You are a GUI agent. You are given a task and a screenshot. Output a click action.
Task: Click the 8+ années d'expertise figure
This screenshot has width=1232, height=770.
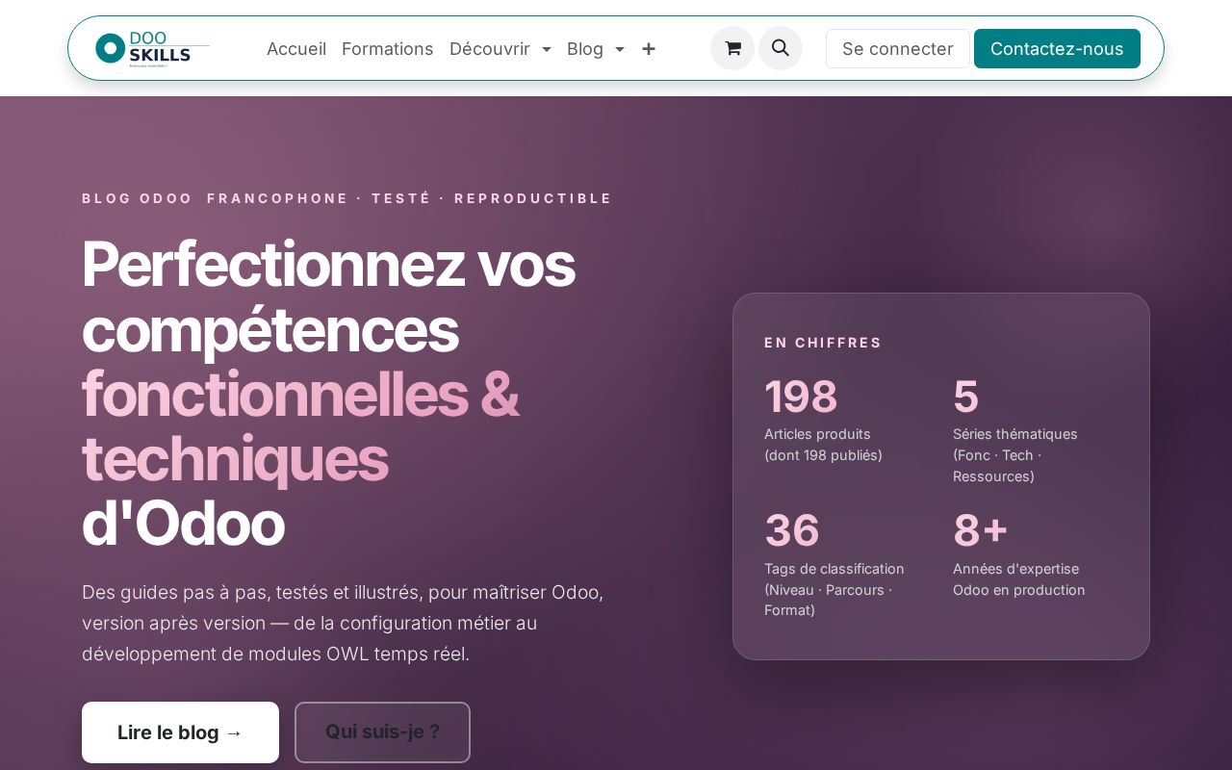coord(980,530)
